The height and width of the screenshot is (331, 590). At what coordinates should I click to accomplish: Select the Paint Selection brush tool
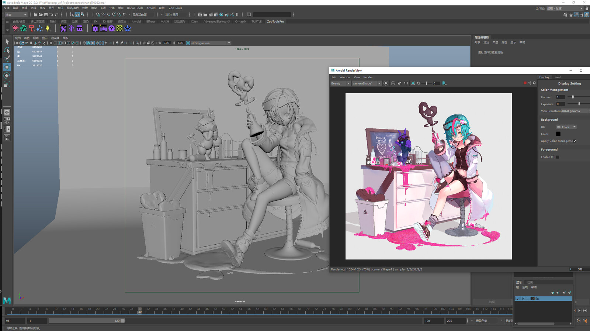click(7, 58)
